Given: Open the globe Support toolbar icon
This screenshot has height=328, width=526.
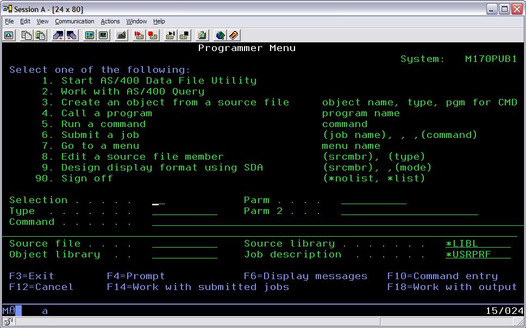Looking at the screenshot, I should point(220,35).
